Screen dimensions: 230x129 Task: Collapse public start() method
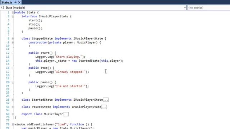(x=13, y=53)
